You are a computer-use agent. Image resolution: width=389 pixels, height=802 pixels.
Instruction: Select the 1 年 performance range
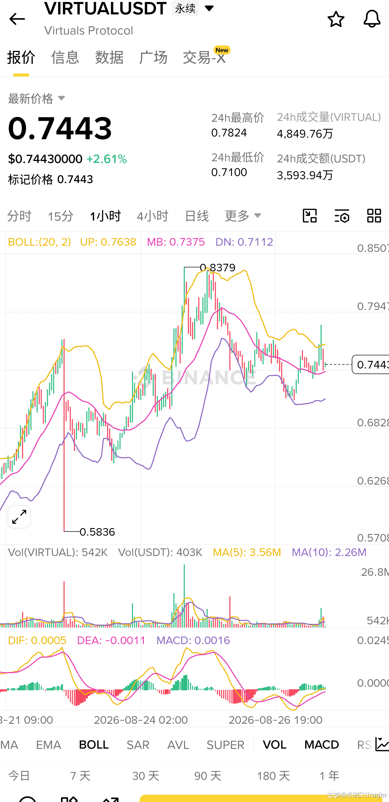click(x=329, y=775)
